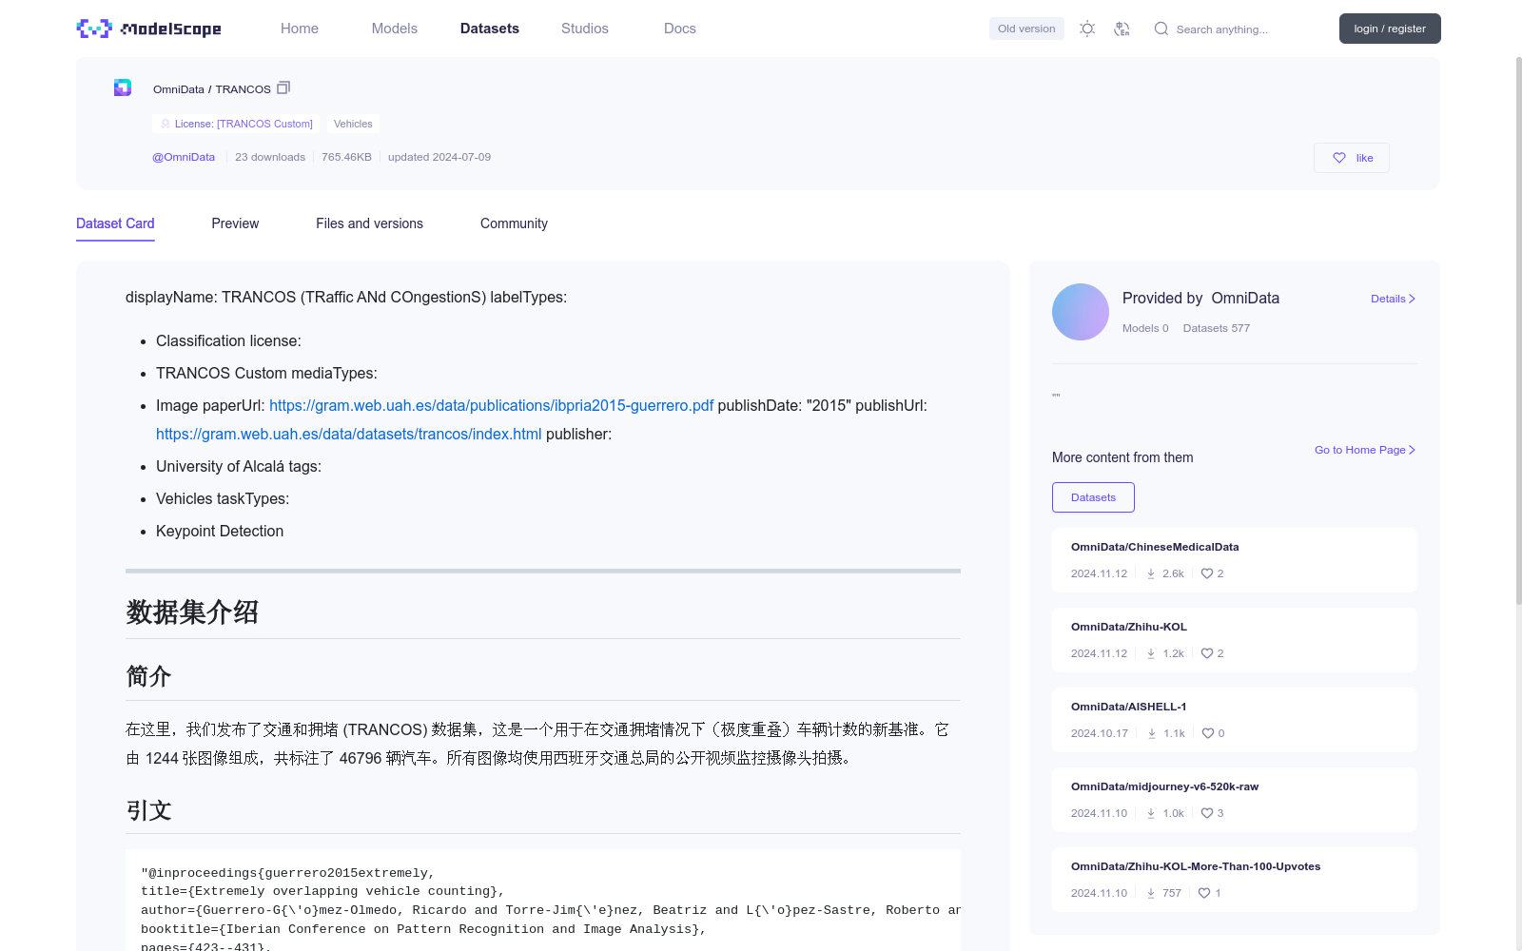Open the Docs navigation item
This screenshot has height=951, width=1522.
click(x=680, y=29)
